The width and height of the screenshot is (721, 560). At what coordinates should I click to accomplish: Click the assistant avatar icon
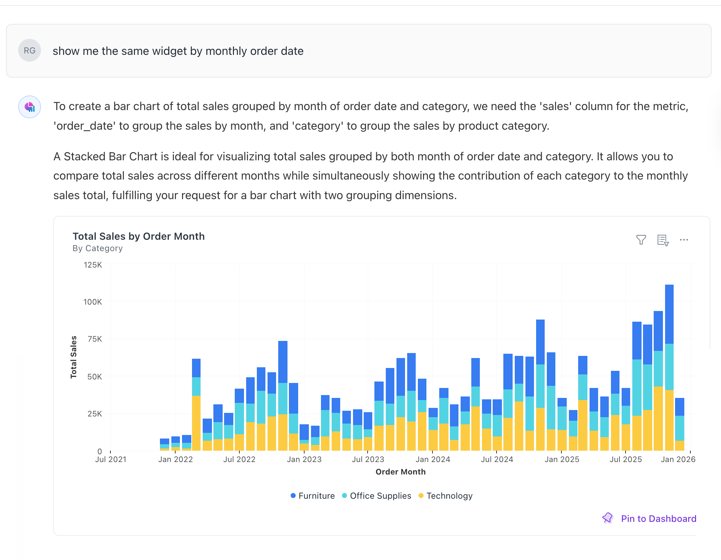coord(30,107)
